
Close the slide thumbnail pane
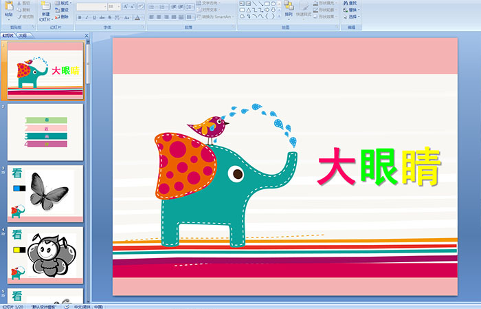(87, 36)
